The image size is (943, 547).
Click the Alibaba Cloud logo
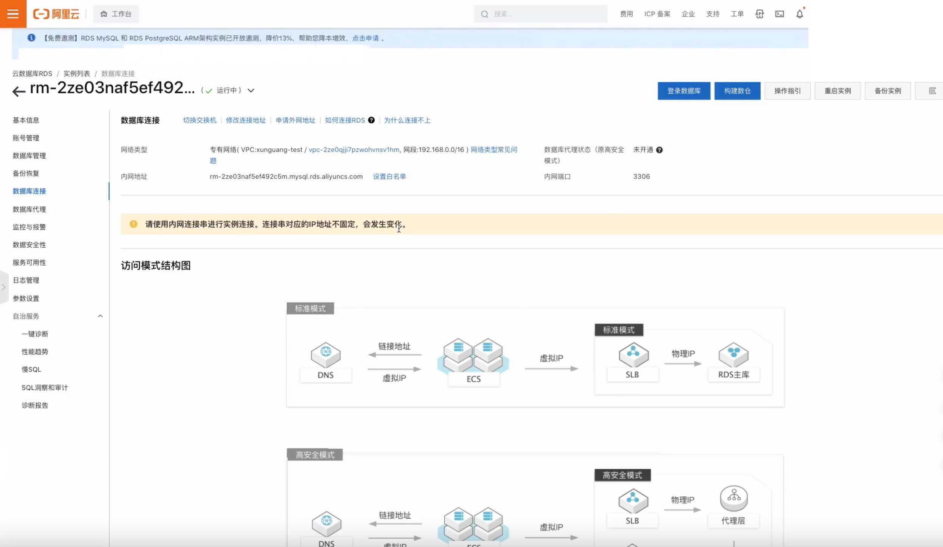point(56,14)
